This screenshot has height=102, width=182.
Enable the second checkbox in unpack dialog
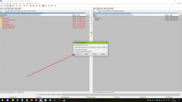[x=75, y=51]
